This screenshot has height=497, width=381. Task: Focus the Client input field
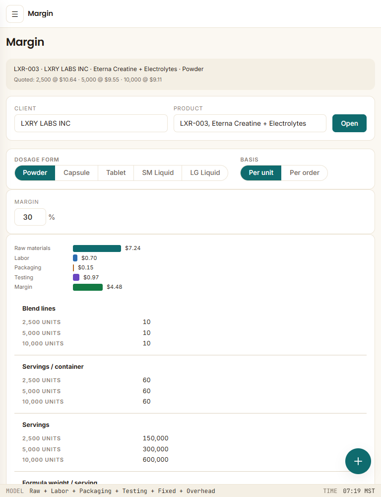pyautogui.click(x=91, y=123)
